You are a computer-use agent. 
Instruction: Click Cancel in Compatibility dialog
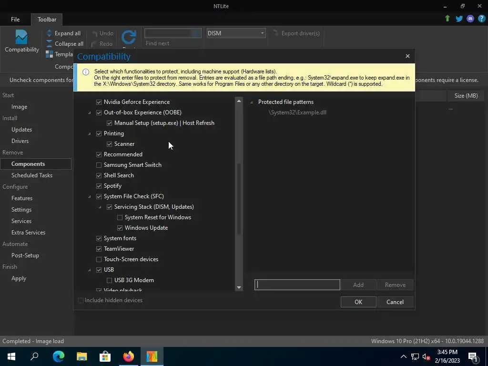coord(395,302)
